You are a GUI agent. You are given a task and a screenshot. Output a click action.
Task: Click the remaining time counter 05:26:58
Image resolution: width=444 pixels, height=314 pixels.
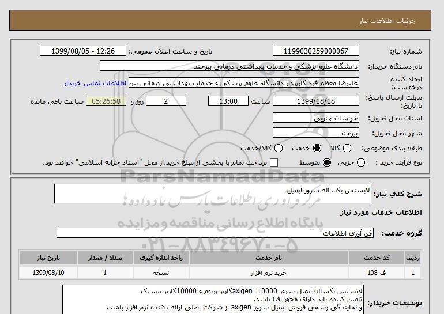pyautogui.click(x=106, y=101)
